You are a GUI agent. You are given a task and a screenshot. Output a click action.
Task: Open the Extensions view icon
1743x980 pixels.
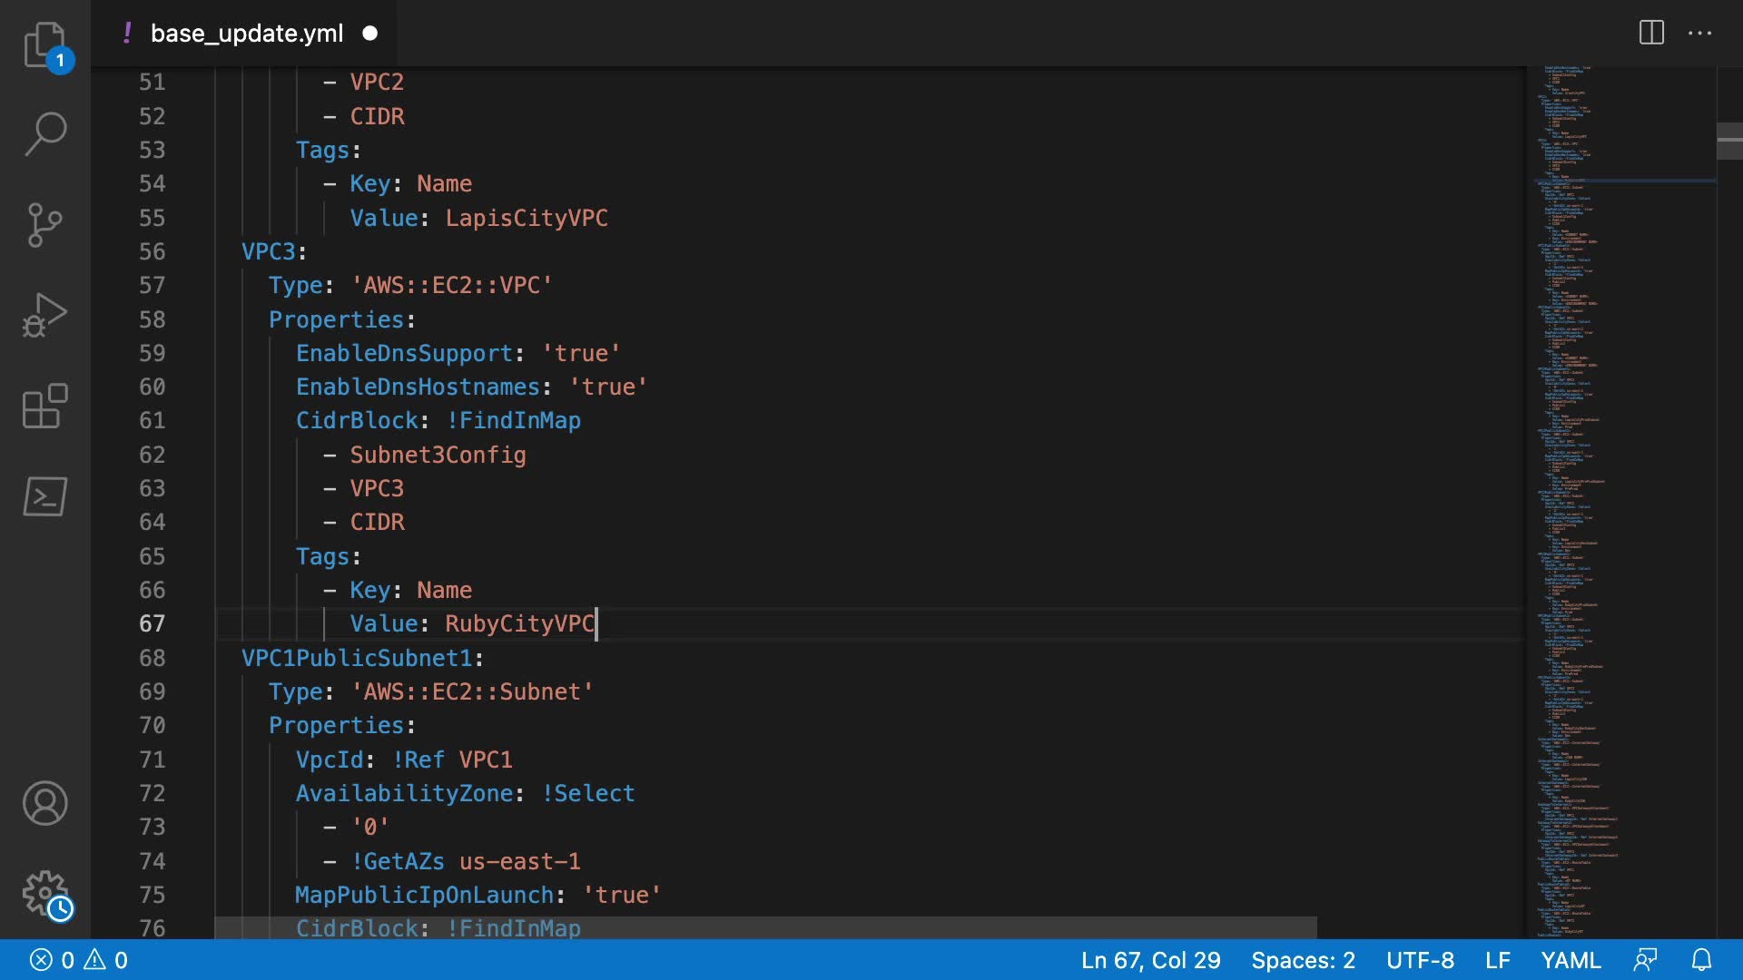click(x=44, y=406)
